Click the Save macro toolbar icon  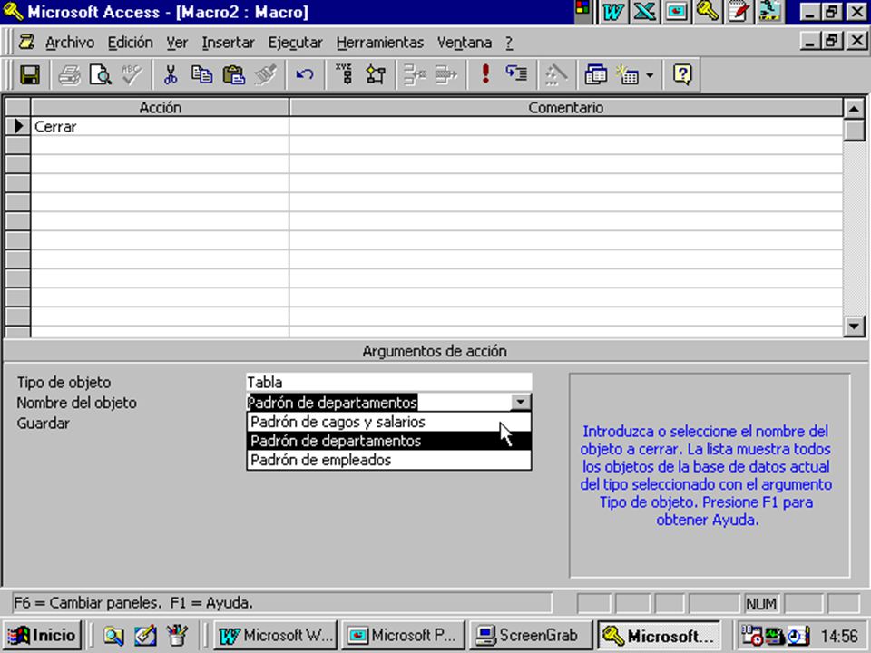point(30,74)
